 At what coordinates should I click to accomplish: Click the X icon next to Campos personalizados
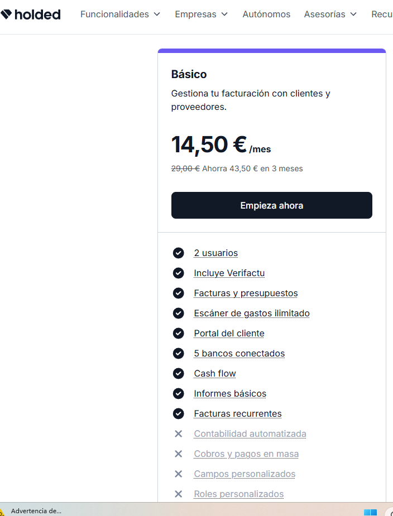point(178,474)
